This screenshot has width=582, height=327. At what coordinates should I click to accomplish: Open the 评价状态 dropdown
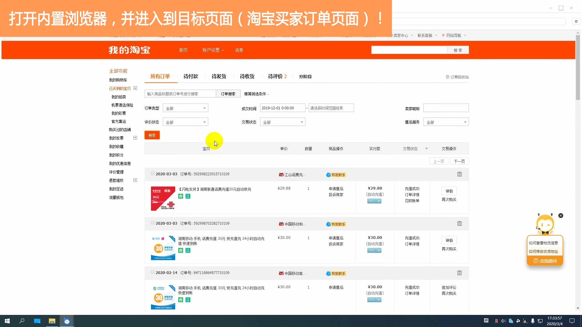[186, 122]
